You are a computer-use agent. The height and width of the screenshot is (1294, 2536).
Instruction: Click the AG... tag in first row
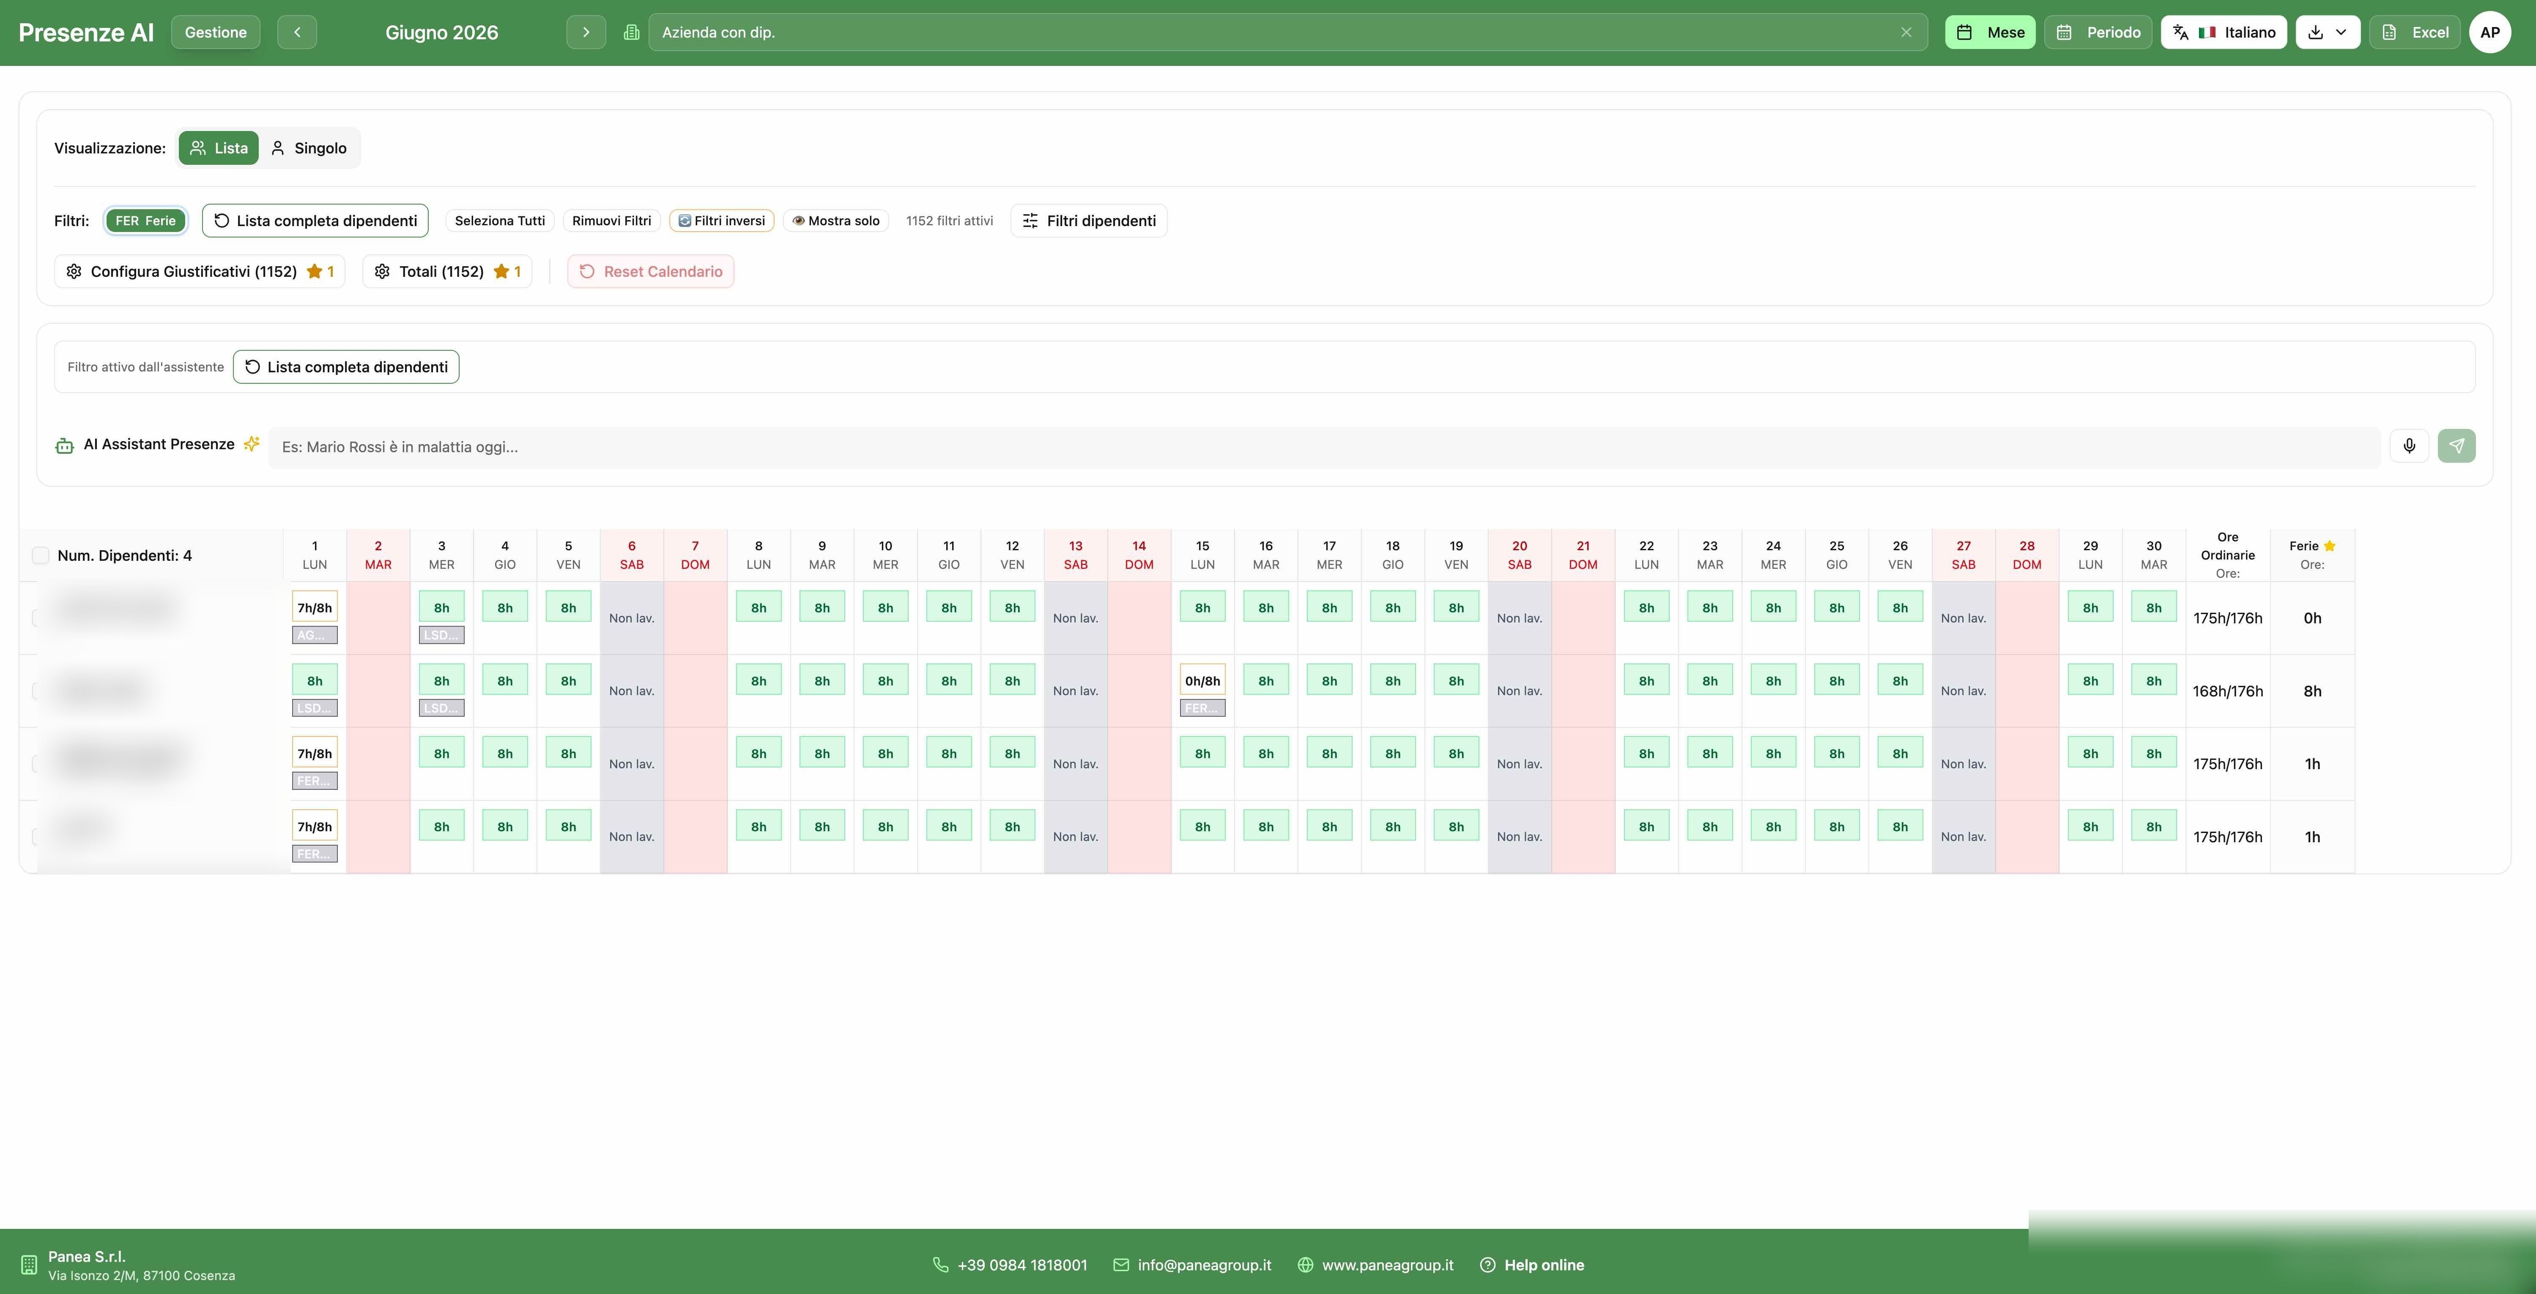tap(314, 636)
